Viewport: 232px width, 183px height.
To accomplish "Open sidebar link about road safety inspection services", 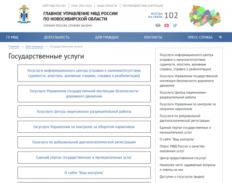I will pos(188,81).
